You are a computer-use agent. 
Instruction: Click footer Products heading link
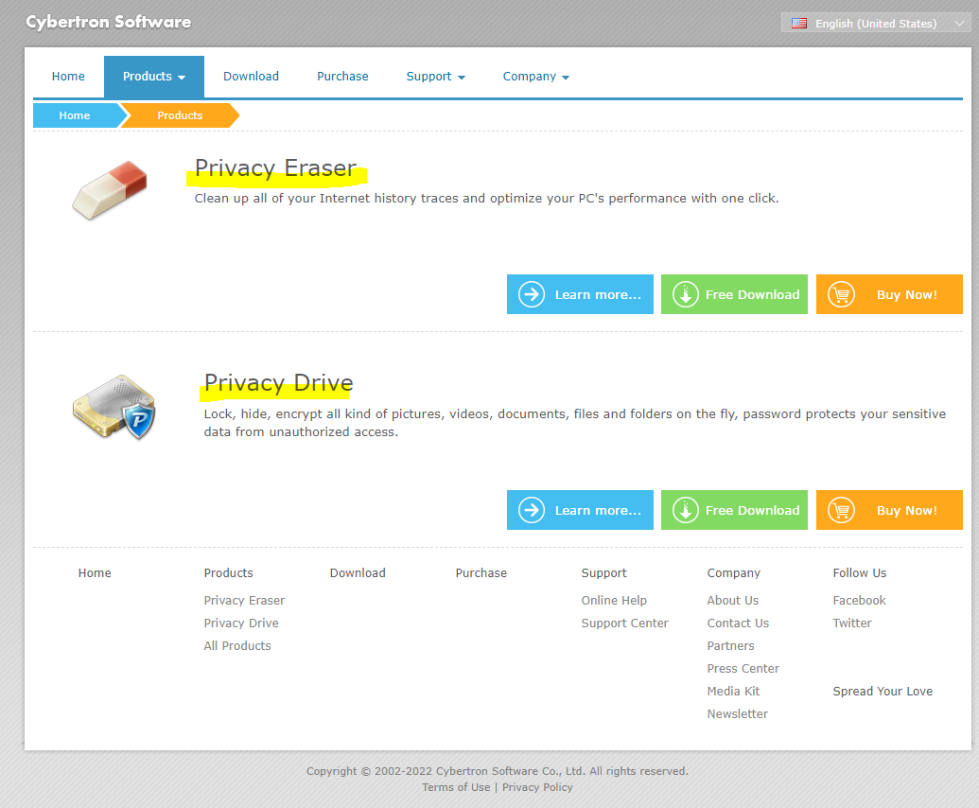229,572
